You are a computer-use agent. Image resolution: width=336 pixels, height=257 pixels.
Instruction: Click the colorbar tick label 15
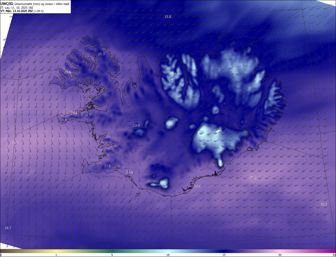[x=224, y=255]
